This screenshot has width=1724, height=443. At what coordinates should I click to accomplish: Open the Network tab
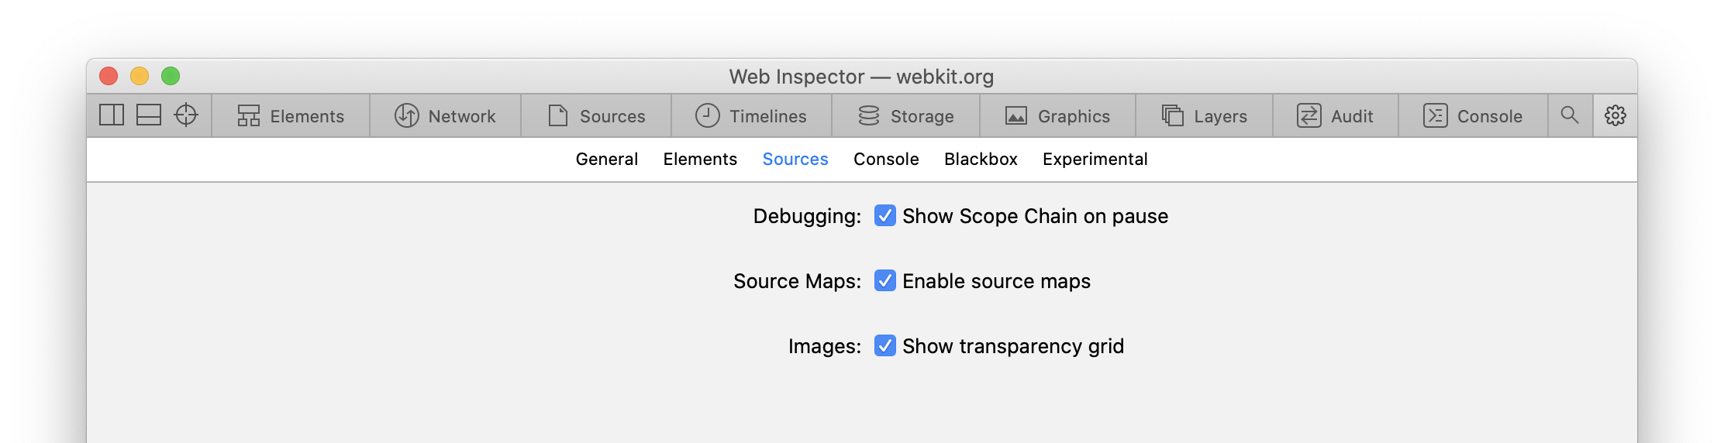(445, 116)
